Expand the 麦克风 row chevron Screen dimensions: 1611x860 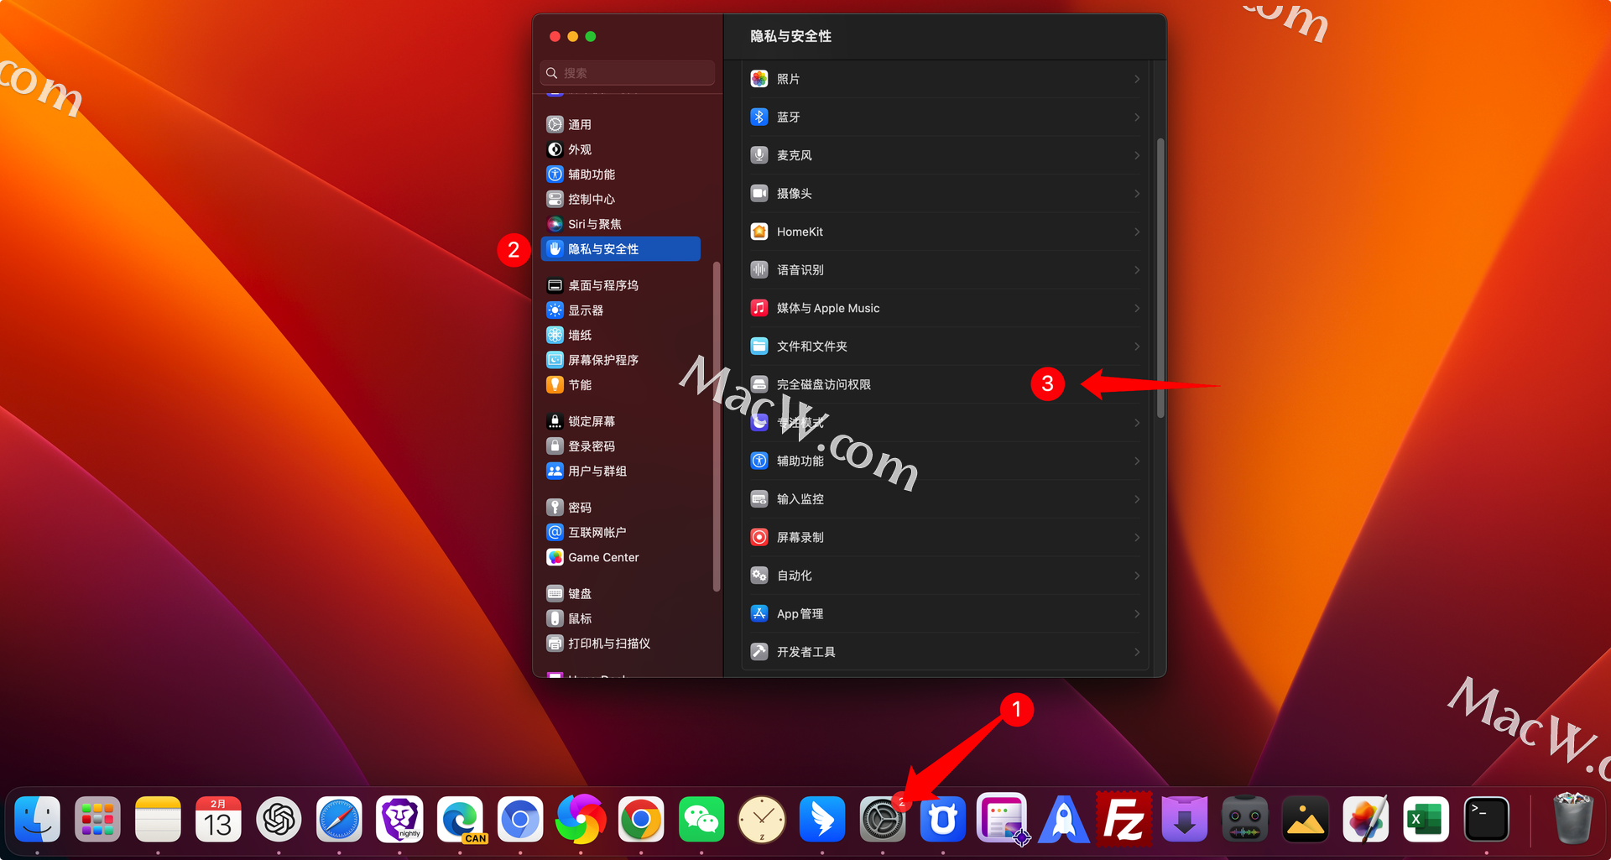[1137, 155]
